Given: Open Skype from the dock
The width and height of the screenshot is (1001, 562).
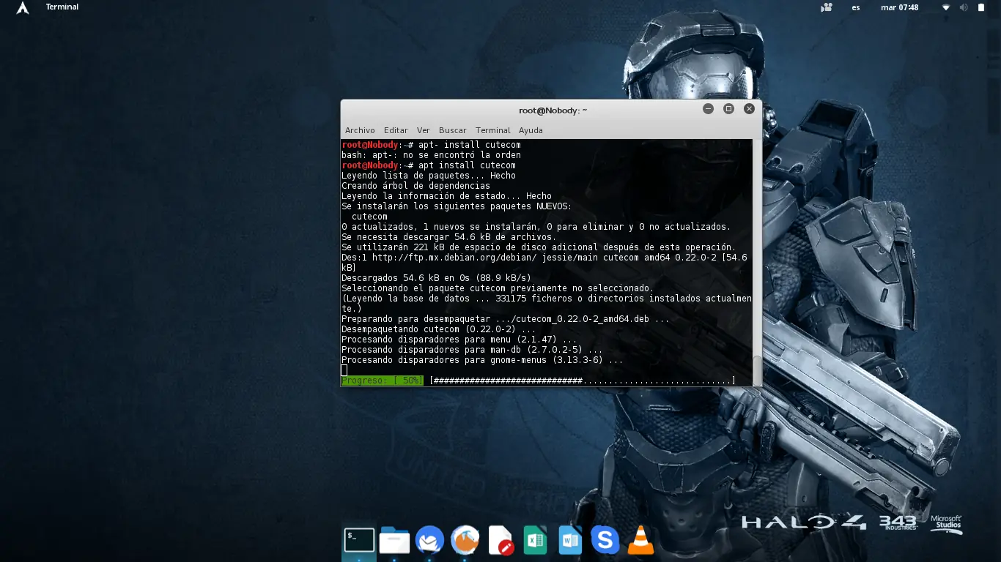Looking at the screenshot, I should tap(605, 541).
